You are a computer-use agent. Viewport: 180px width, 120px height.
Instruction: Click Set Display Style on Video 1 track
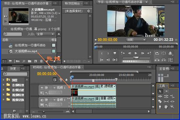click(x=42, y=93)
